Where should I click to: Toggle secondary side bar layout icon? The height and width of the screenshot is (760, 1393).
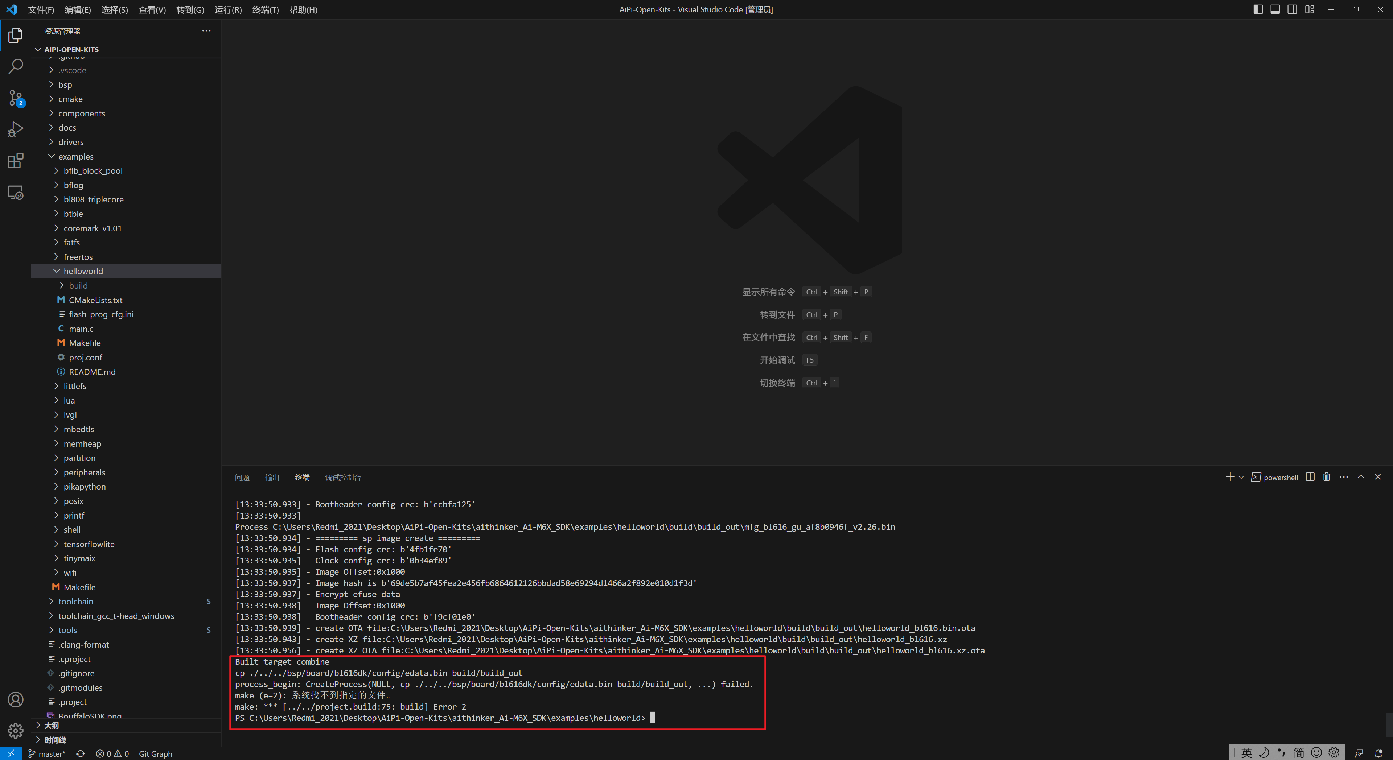1293,9
